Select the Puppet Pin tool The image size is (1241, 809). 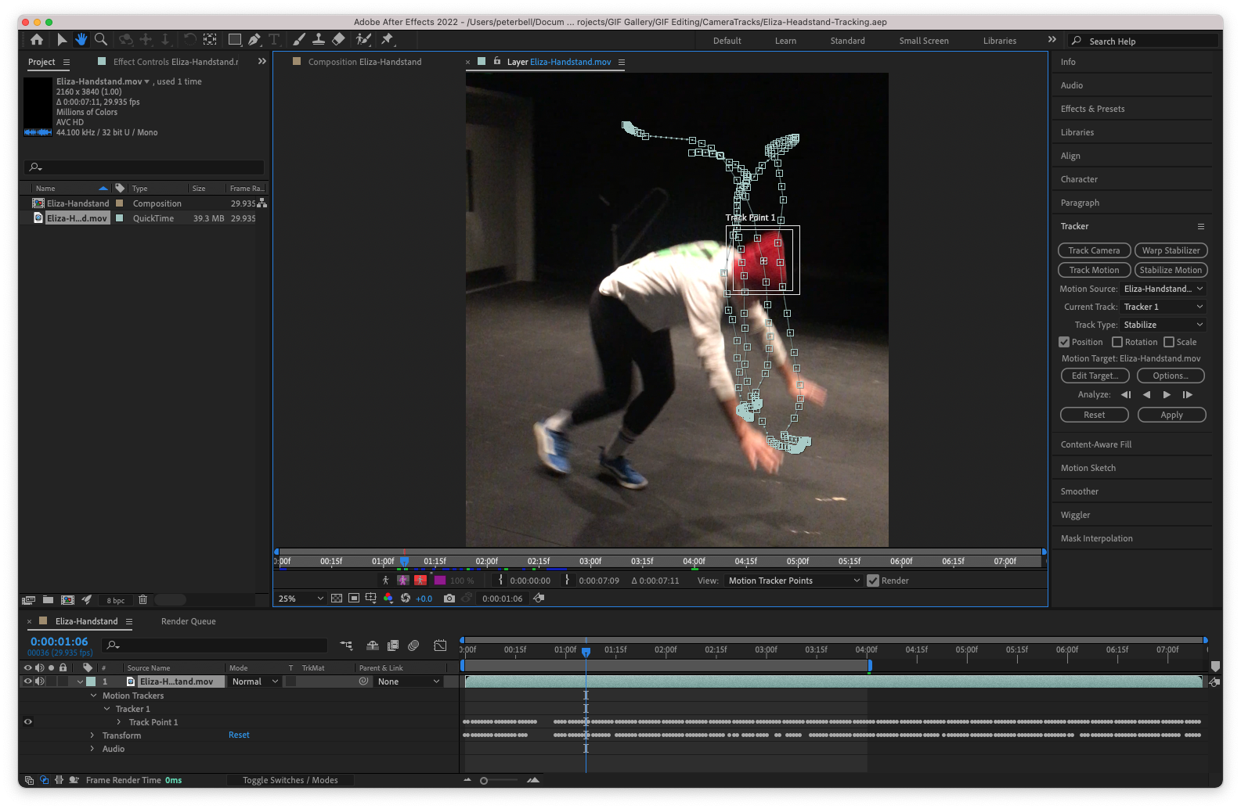pos(388,40)
